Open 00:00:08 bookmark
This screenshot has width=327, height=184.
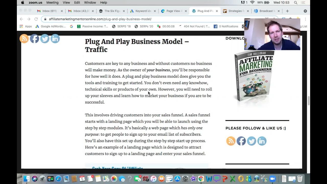pyautogui.click(x=166, y=26)
